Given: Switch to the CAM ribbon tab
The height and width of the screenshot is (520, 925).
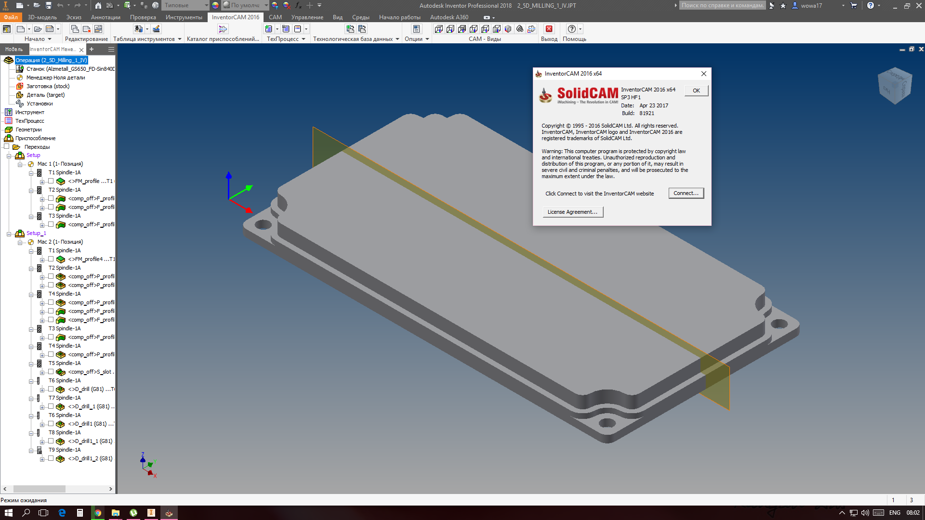Looking at the screenshot, I should pyautogui.click(x=275, y=17).
